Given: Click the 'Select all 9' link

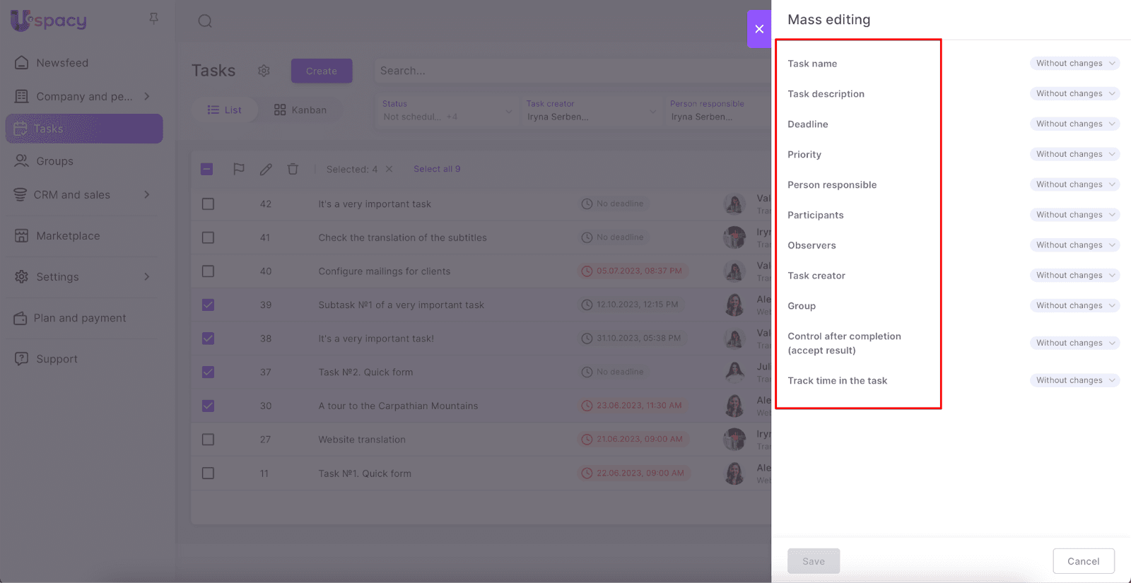Looking at the screenshot, I should coord(437,169).
